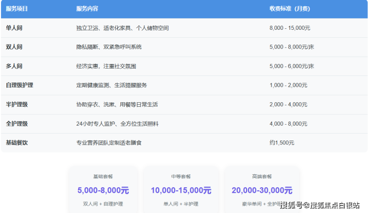Screen dimensions: 368x213
Task: Open the 高端套餐 package card
Action: coord(262,190)
